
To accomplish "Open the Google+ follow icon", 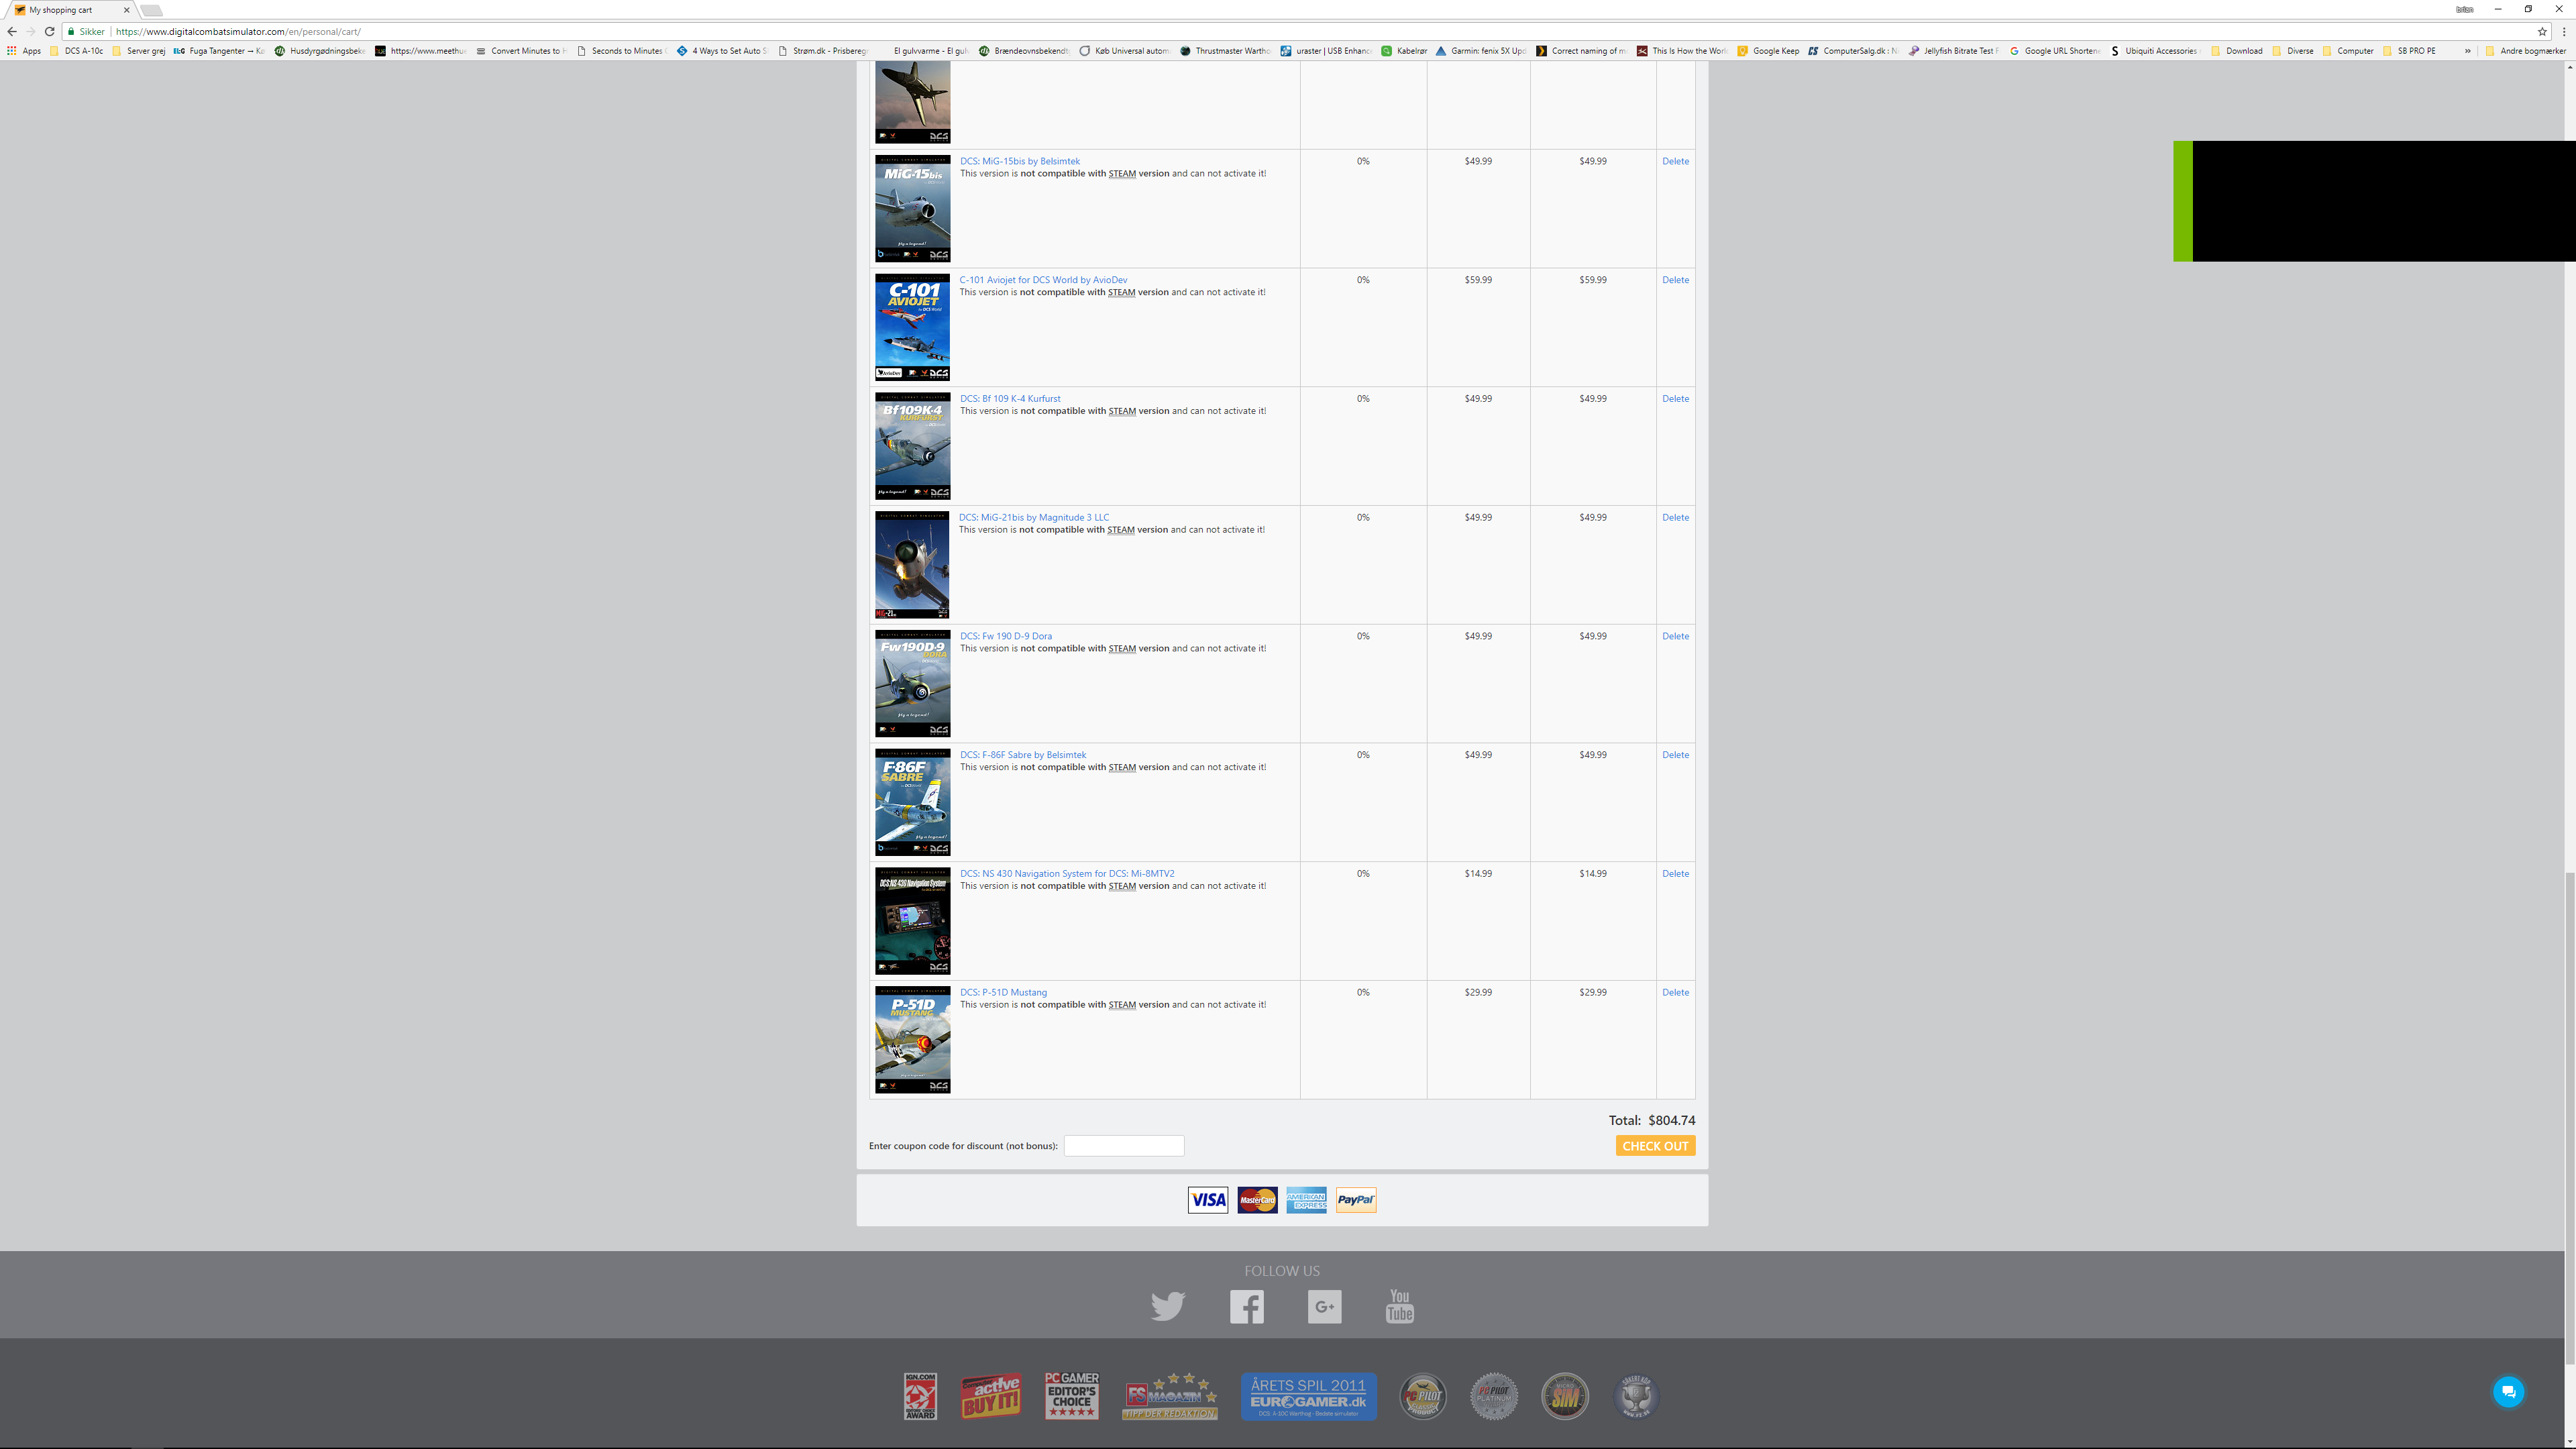I will (x=1324, y=1306).
